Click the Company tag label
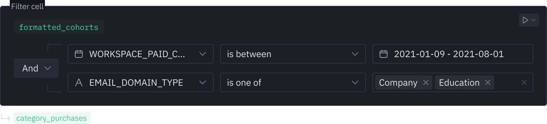 (x=398, y=82)
